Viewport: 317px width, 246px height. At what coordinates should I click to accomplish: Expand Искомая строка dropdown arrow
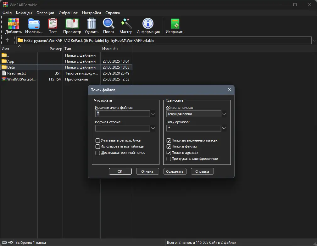pos(153,128)
